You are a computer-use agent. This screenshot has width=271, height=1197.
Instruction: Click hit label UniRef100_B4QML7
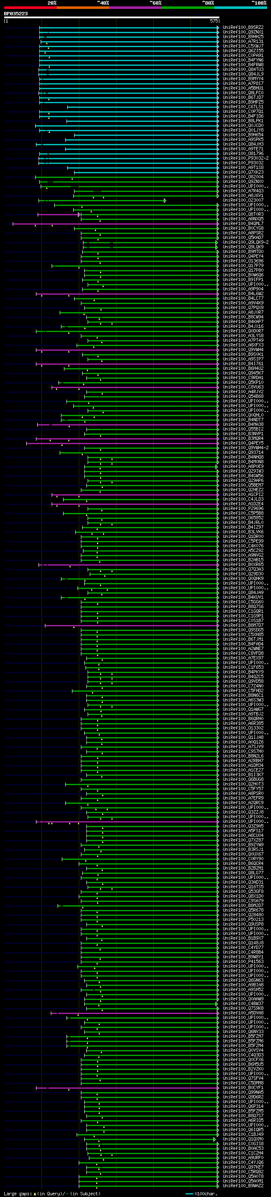243,223
